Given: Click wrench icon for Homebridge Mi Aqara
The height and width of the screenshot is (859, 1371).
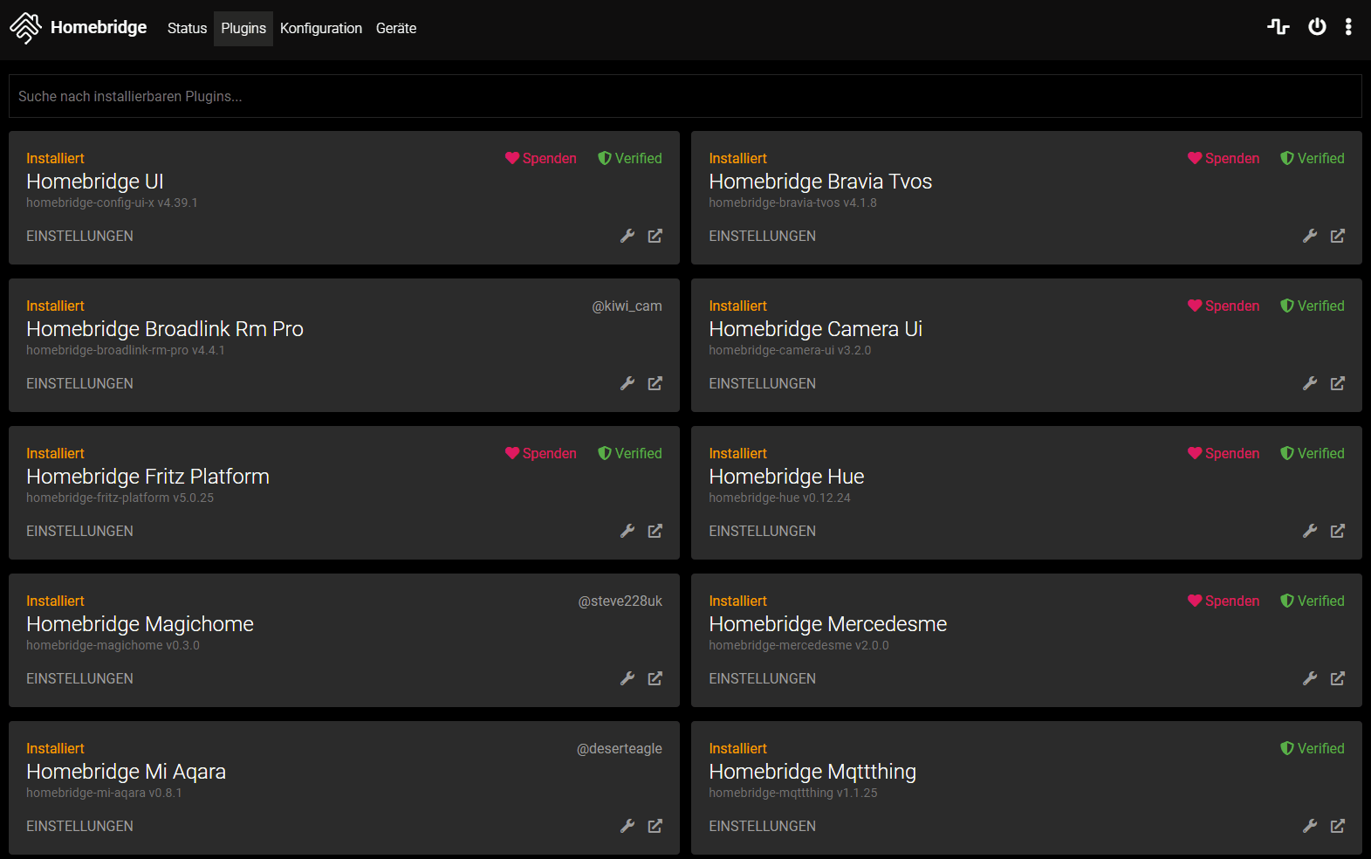Looking at the screenshot, I should tap(627, 826).
